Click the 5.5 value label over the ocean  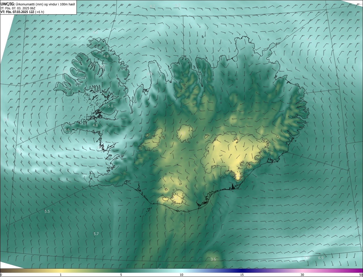point(47,211)
